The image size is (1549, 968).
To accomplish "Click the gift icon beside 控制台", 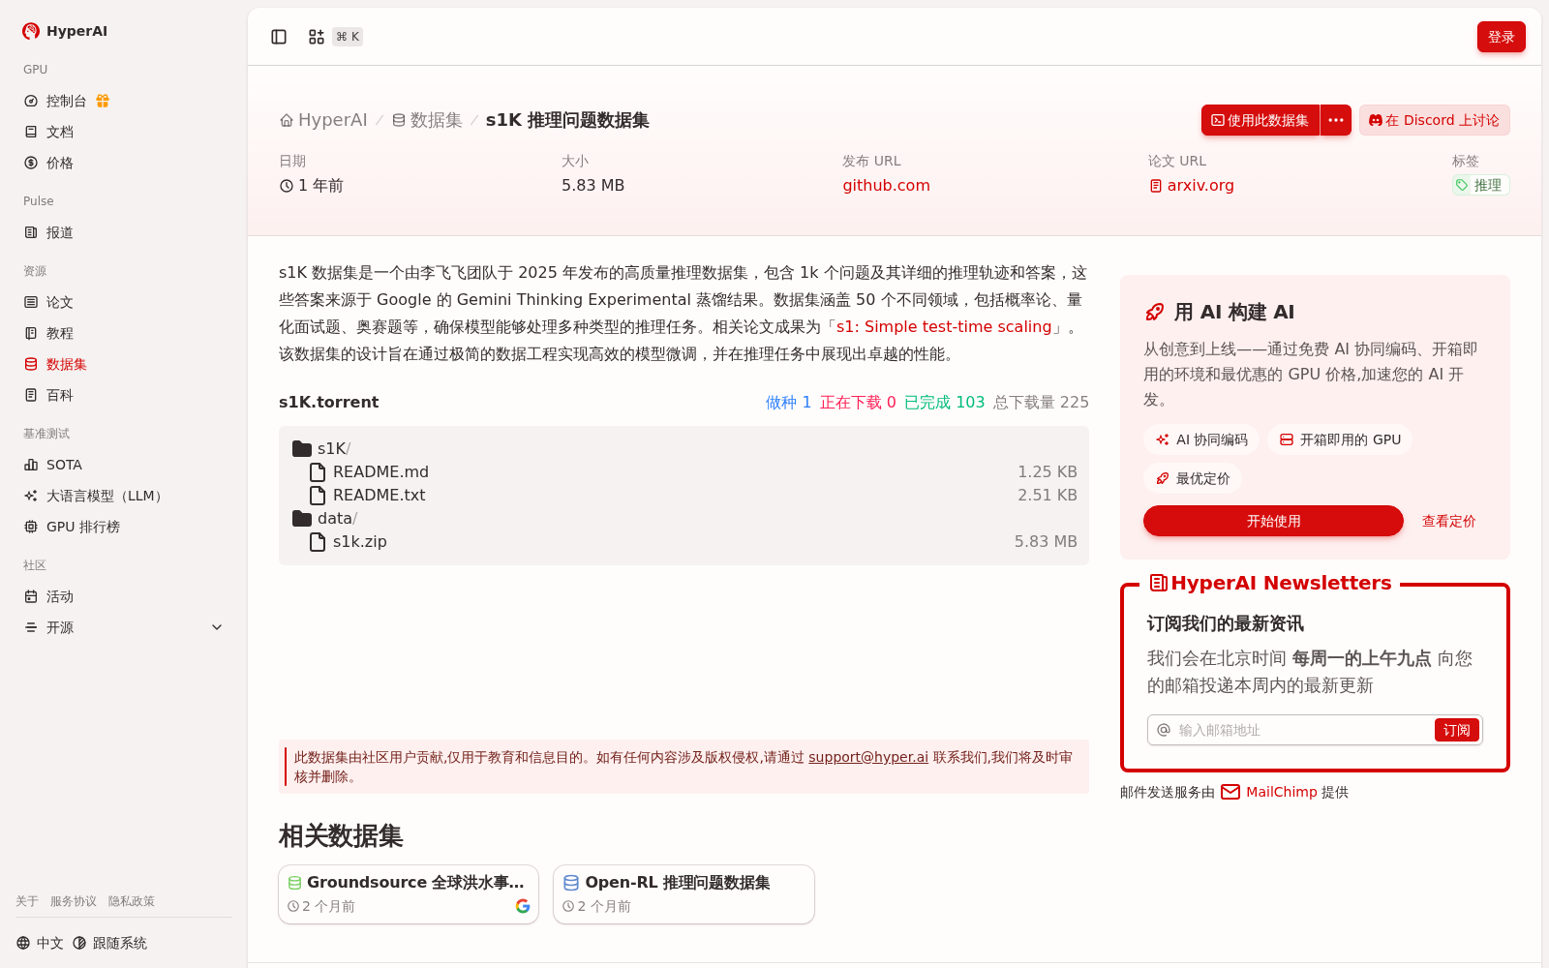I will pos(103,101).
